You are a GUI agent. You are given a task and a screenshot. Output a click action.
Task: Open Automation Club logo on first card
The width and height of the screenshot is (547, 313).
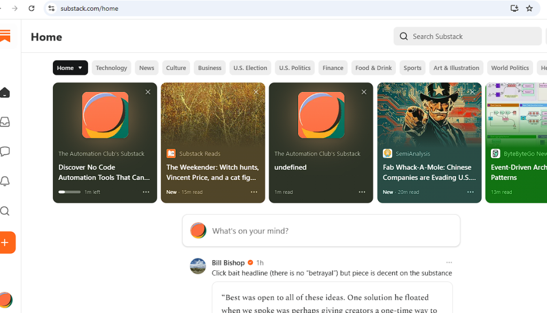[105, 115]
